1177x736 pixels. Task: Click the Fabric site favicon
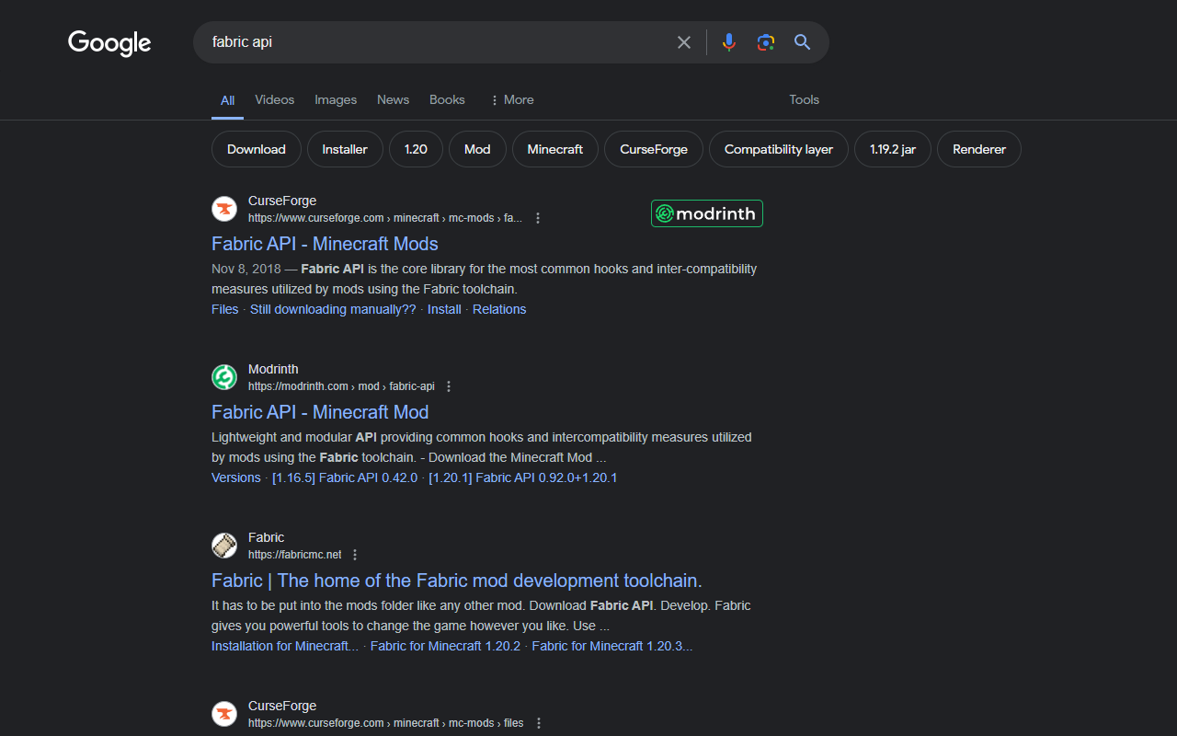(224, 546)
